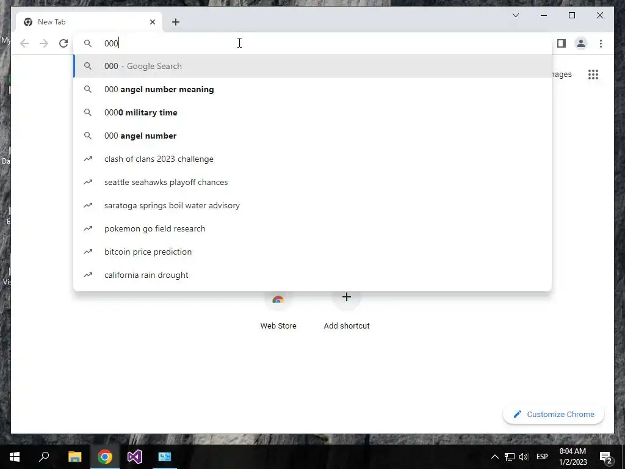The width and height of the screenshot is (625, 469).
Task: Close the New Tab tab
Action: pos(152,22)
